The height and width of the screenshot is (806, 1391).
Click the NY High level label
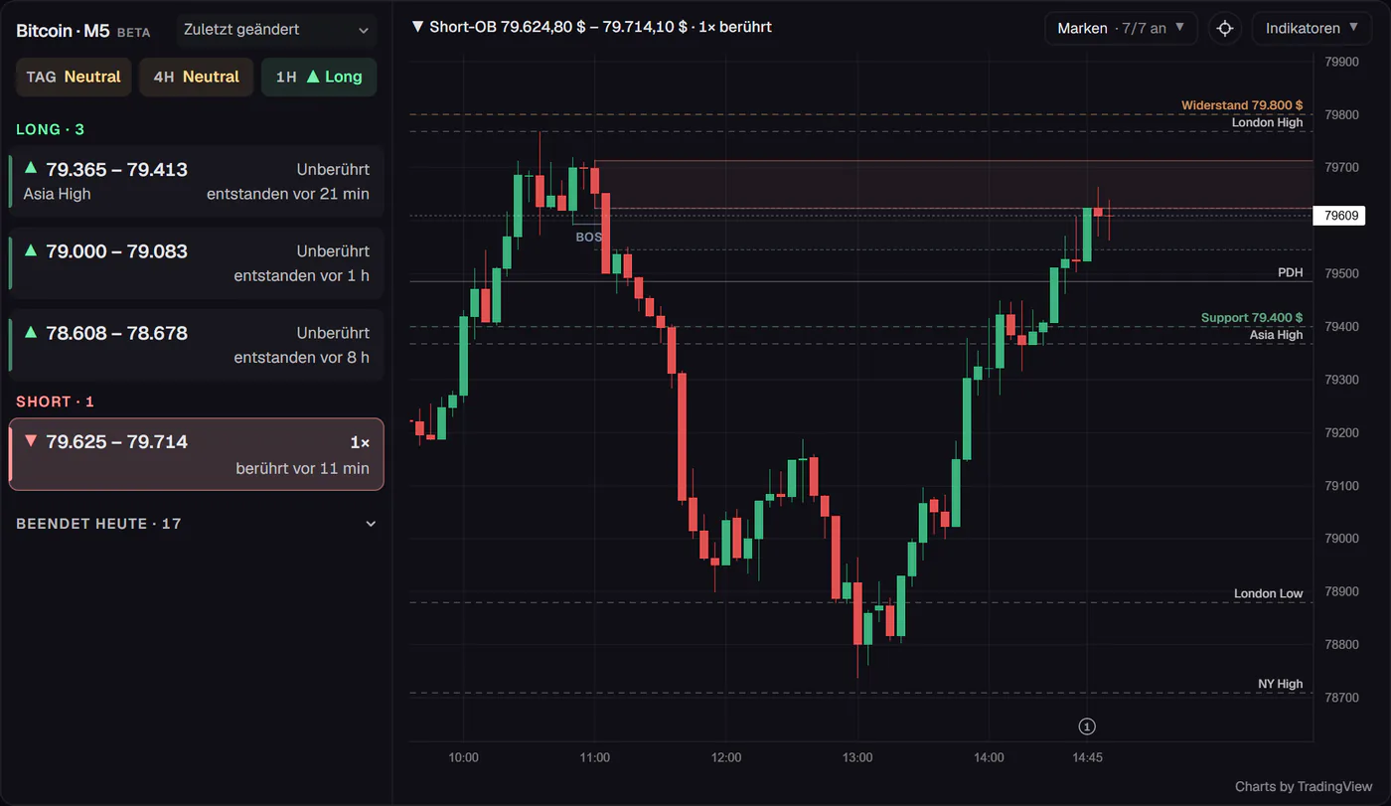click(x=1281, y=684)
